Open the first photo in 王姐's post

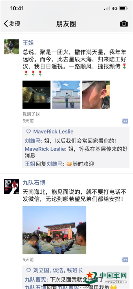[x=36, y=95]
